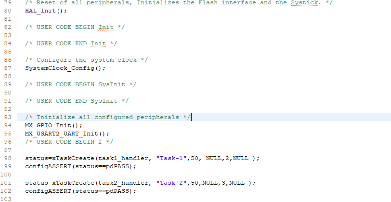Viewport: 391px width, 202px height.
Task: Click task2_handler in the xTaskCreate call
Action: 123,183
